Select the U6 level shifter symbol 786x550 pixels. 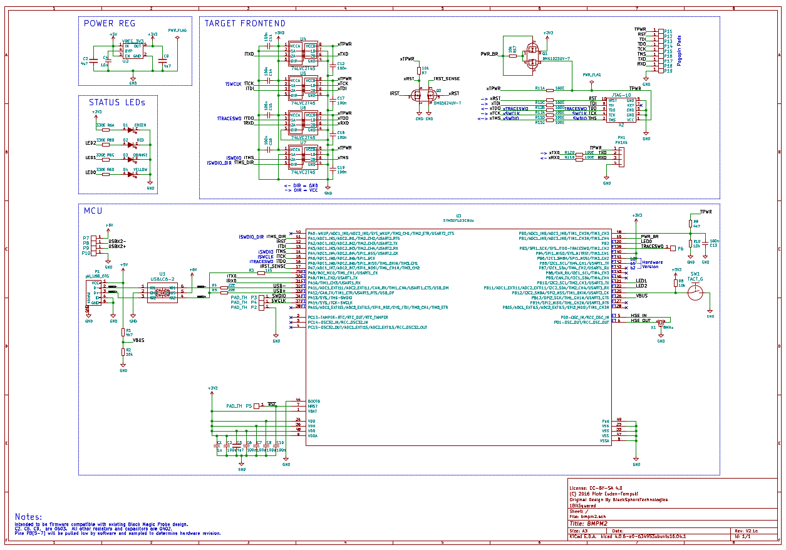303,122
